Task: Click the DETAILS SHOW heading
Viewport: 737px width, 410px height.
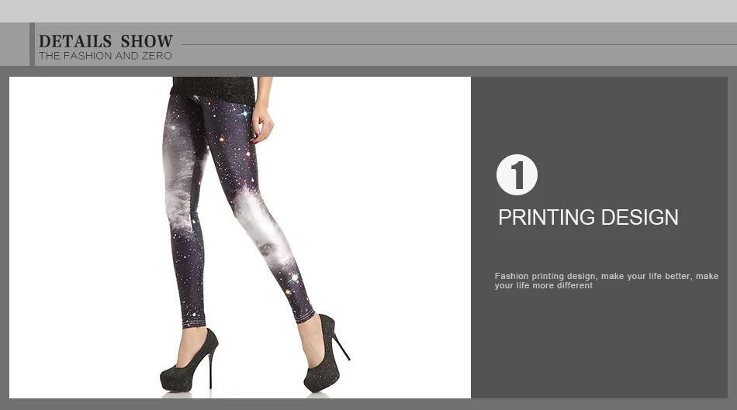Action: coord(106,41)
